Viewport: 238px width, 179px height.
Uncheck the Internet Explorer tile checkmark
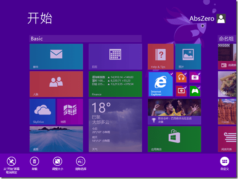[x=171, y=74]
